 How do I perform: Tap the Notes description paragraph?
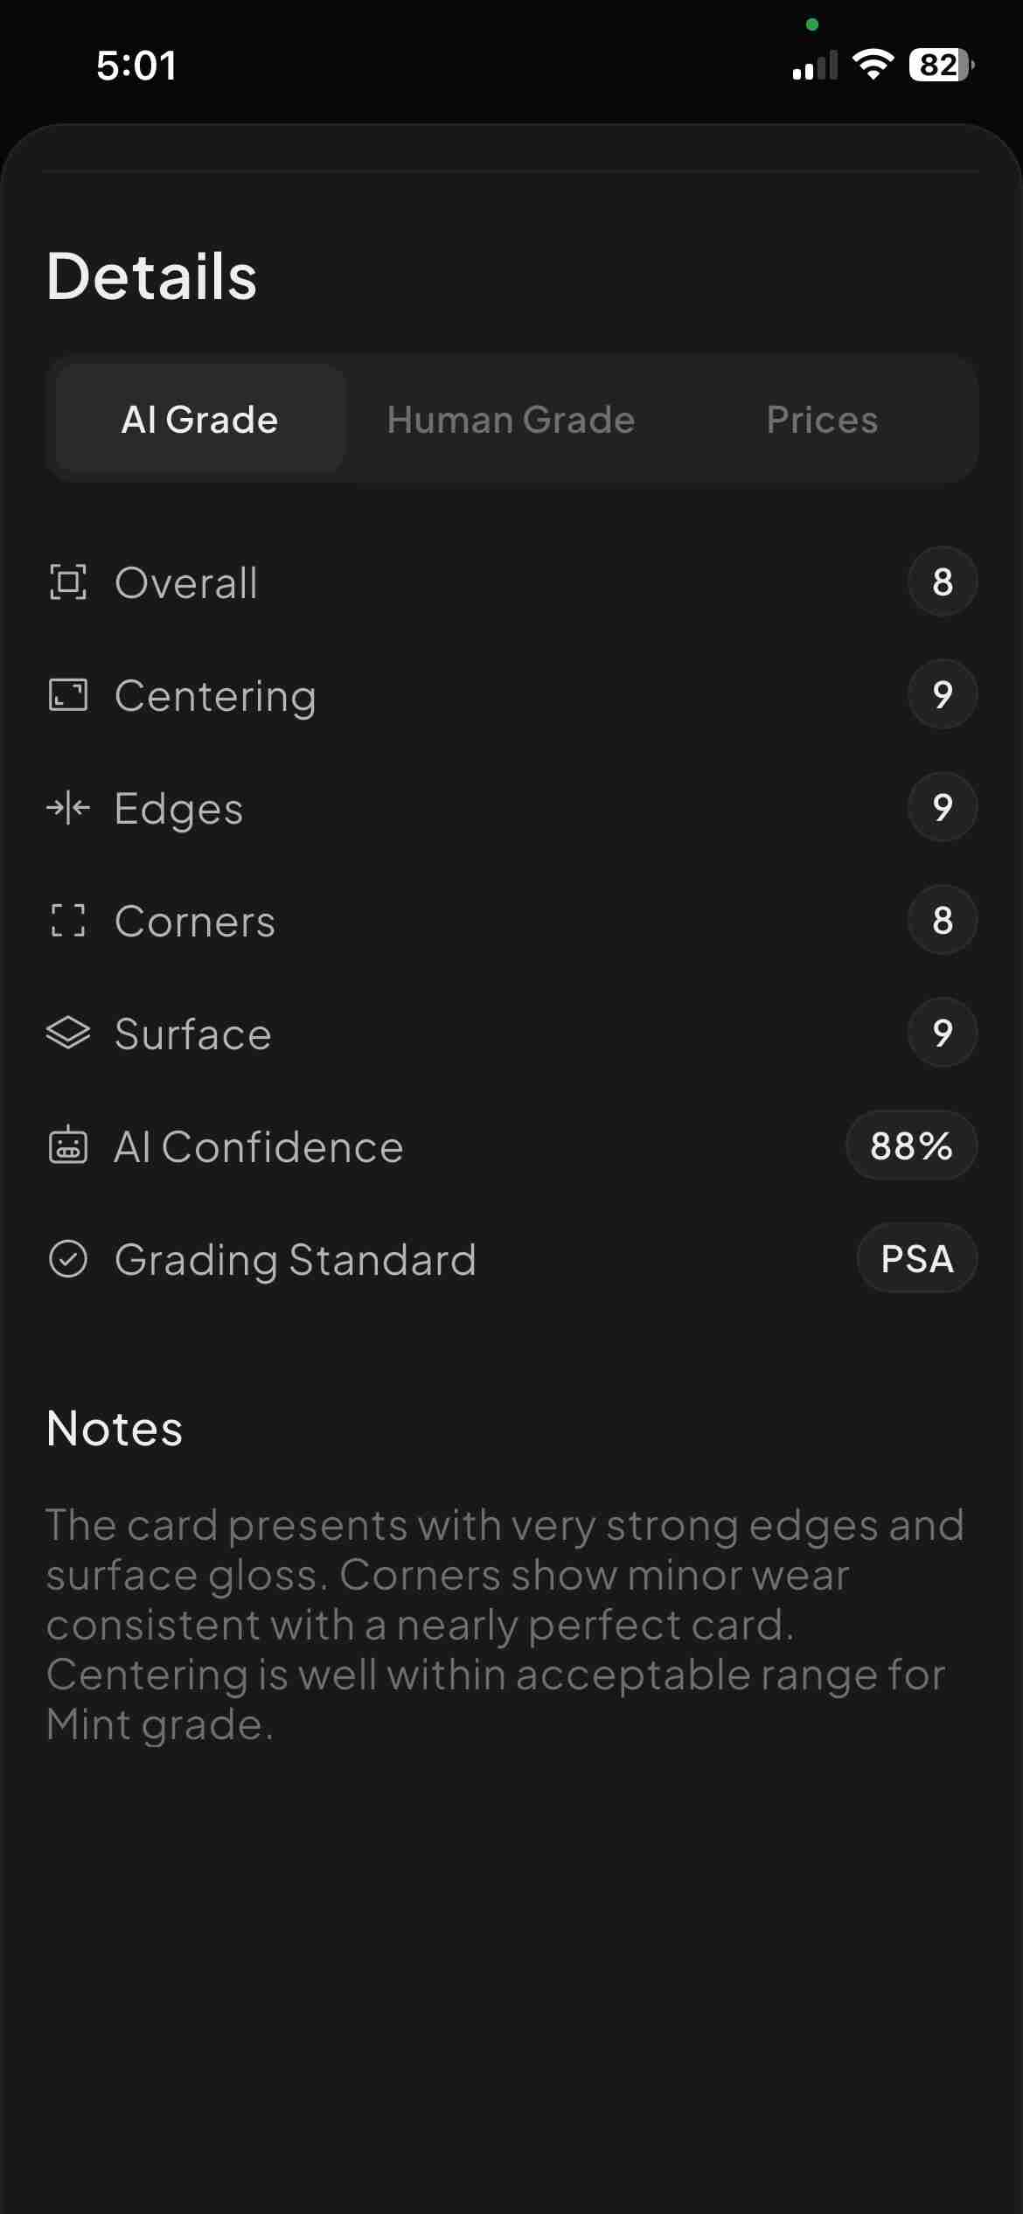pyautogui.click(x=505, y=1625)
